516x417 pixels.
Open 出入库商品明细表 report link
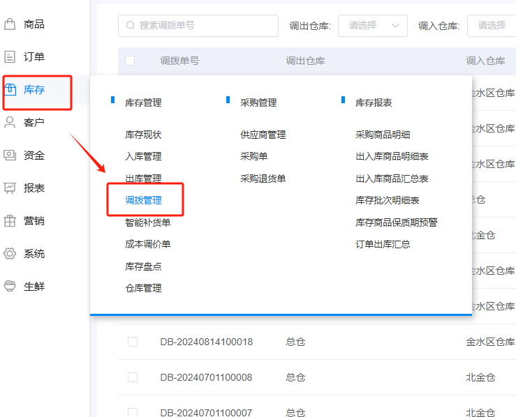click(392, 156)
